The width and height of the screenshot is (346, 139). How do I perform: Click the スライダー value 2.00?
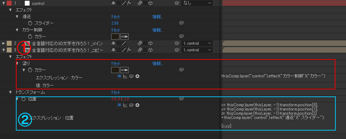click(115, 23)
